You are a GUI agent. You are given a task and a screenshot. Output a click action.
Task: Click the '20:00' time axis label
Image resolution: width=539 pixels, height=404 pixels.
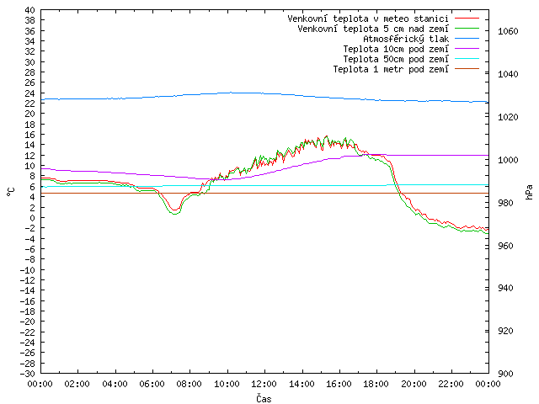point(414,384)
